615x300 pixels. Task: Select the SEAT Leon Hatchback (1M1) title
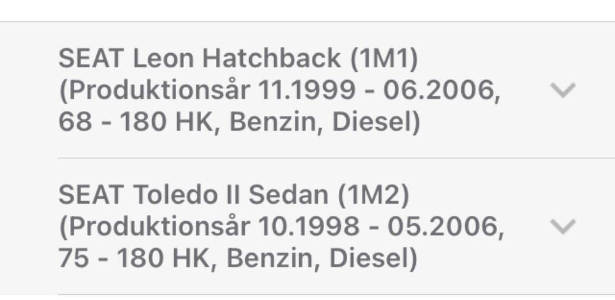(x=238, y=59)
